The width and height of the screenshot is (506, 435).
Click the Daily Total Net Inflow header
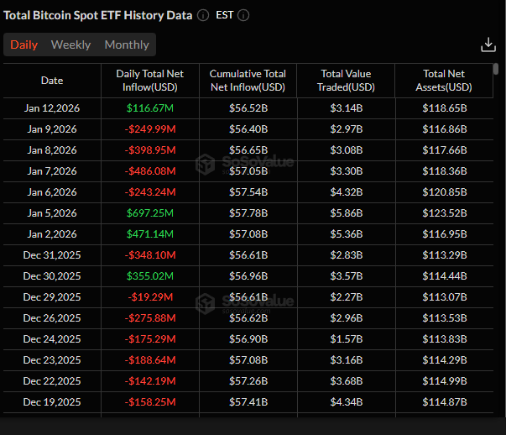tap(150, 81)
